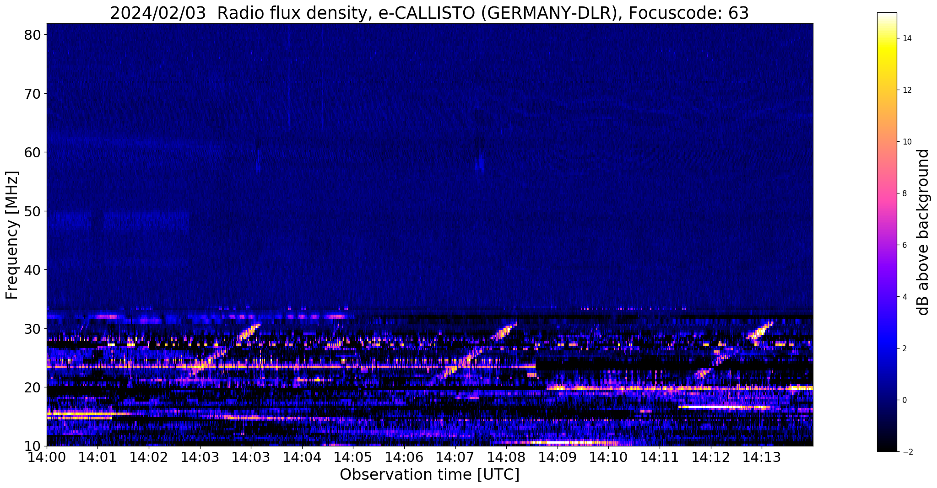The width and height of the screenshot is (937, 488).
Task: Click the 14:11 time axis tick label
Action: pos(660,457)
